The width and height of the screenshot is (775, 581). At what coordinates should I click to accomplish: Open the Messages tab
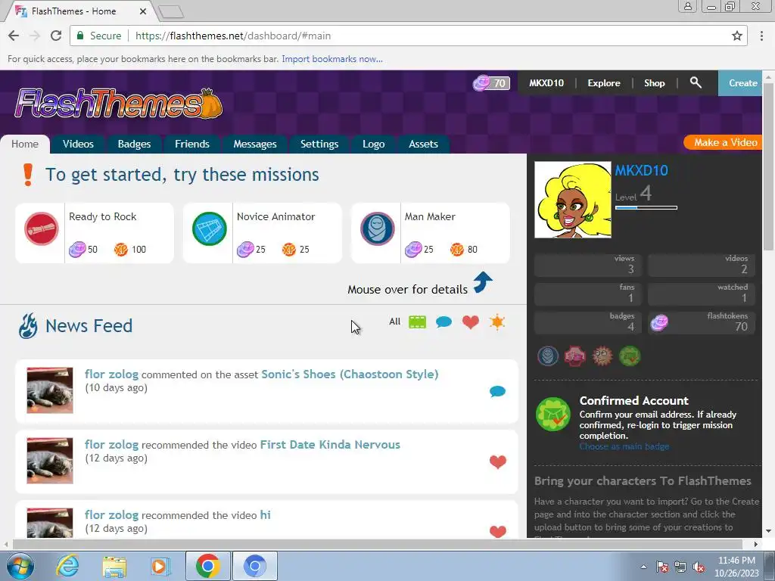[x=254, y=144]
